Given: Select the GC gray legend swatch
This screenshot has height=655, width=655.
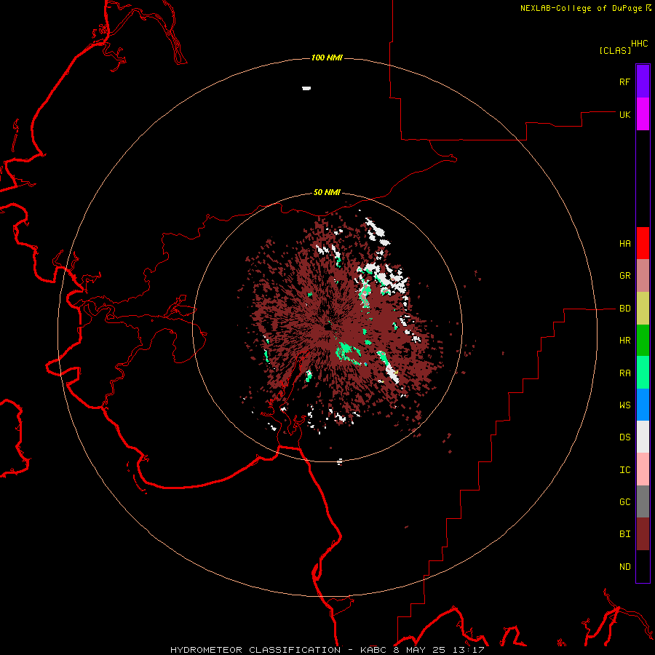Looking at the screenshot, I should [x=643, y=501].
